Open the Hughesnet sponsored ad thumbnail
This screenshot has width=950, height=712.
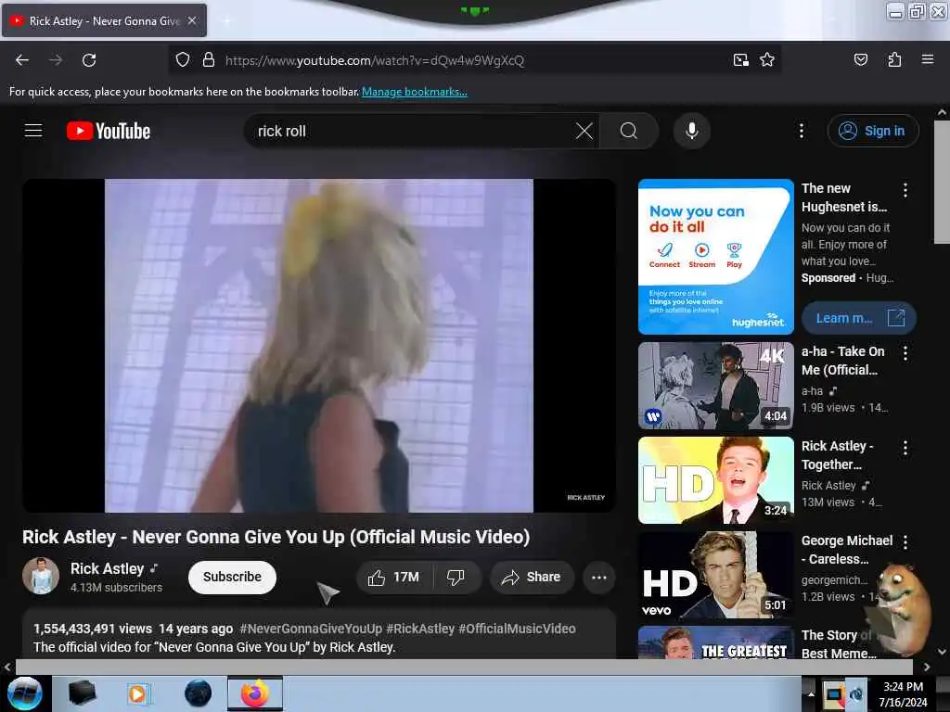coord(715,256)
